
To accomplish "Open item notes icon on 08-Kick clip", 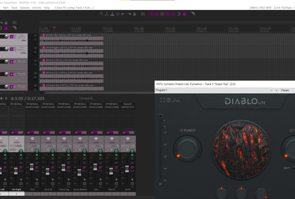I will tap(44, 60).
